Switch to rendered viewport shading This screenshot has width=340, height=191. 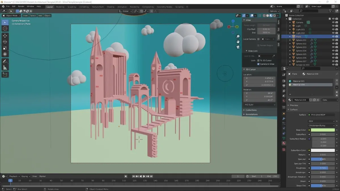tap(274, 16)
